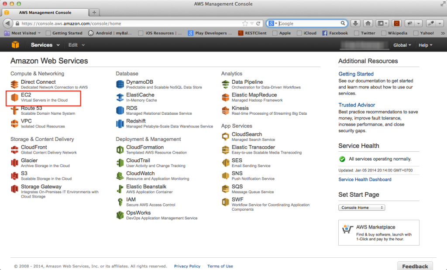Click the Elastic MapReduce icon

226,97
